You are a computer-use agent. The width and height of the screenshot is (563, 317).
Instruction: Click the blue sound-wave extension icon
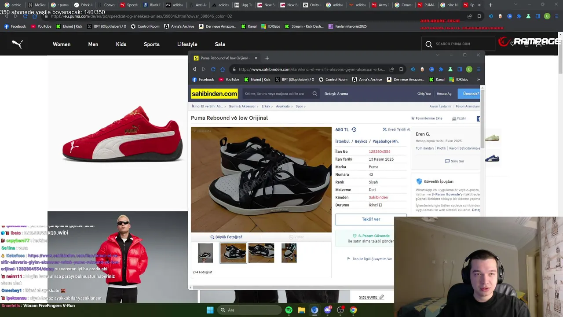coord(413,69)
